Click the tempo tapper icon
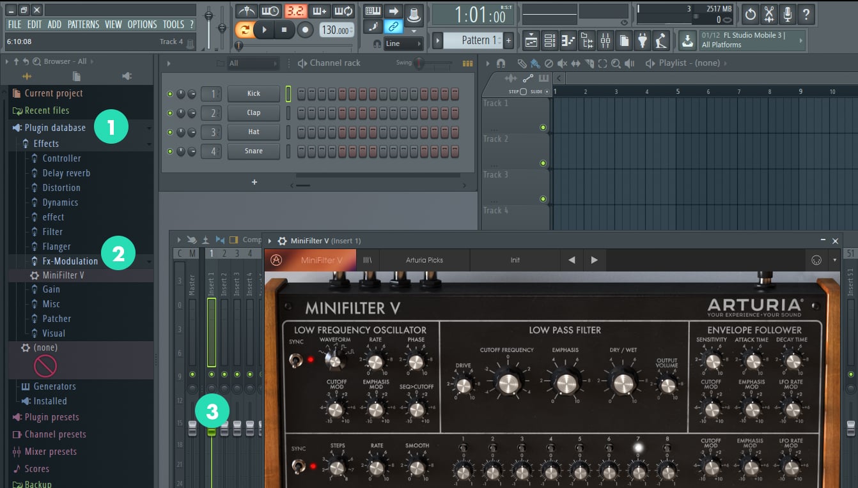Viewport: 858px width, 488px height. (x=660, y=41)
